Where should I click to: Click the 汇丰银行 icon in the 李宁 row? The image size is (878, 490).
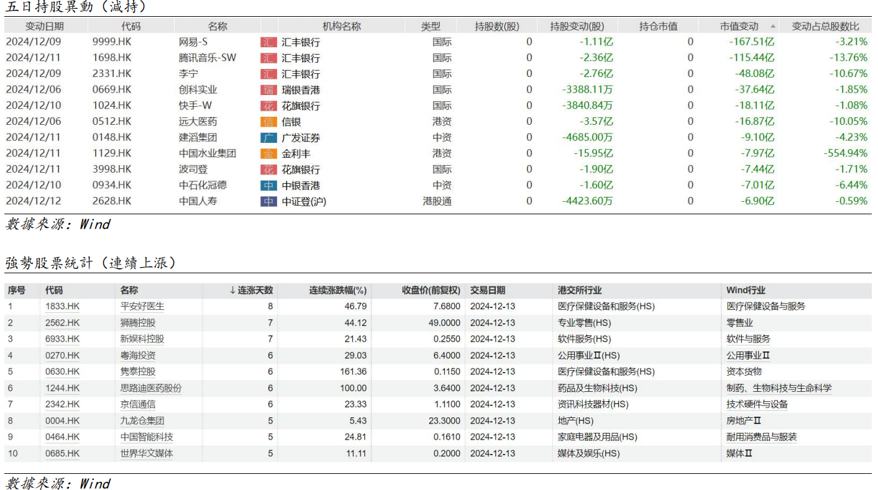(268, 74)
